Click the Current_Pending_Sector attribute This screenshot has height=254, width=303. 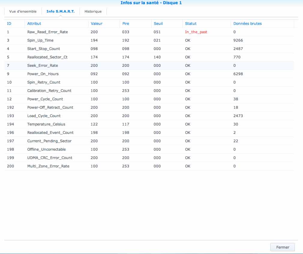(x=49, y=141)
